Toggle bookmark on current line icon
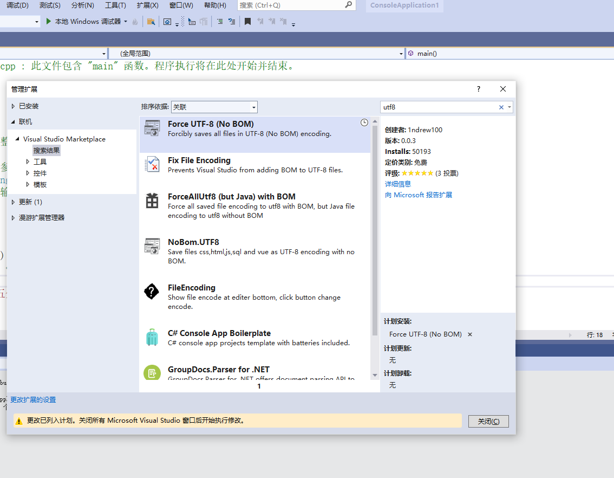The image size is (614, 478). [247, 22]
